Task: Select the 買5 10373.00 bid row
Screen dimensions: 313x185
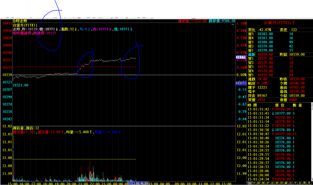Action: (280, 75)
